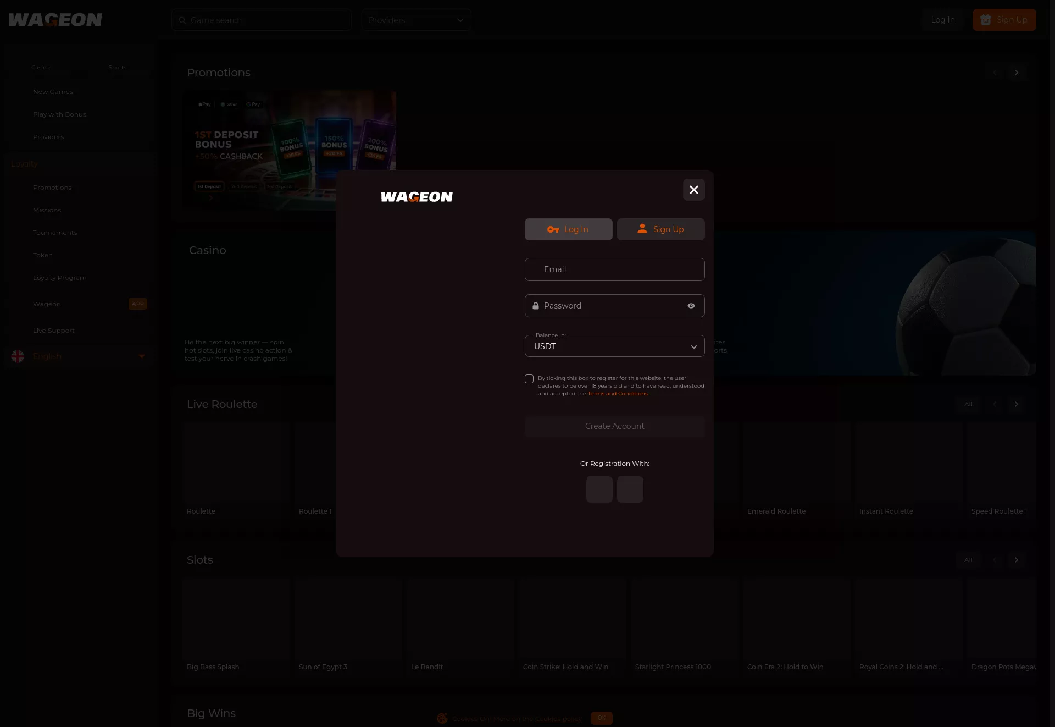Click the small arrow under 1st Deposit banner
Viewport: 1055px width, 727px height.
[210, 198]
